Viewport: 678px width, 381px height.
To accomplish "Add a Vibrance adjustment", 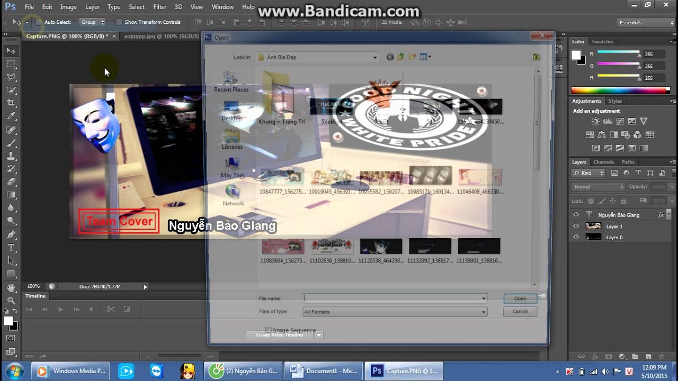I will pyautogui.click(x=644, y=122).
